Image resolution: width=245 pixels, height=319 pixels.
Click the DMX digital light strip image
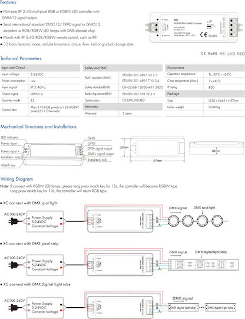pyautogui.click(x=203, y=264)
